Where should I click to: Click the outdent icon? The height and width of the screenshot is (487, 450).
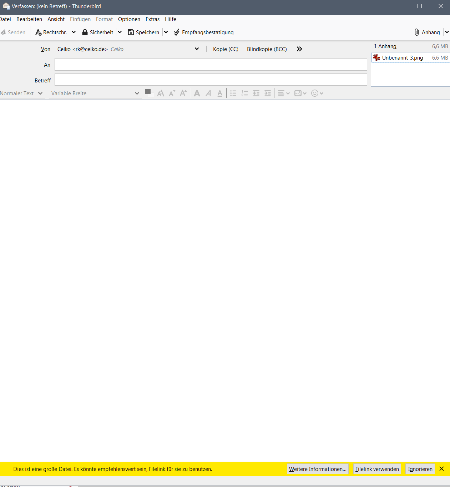[x=256, y=93]
